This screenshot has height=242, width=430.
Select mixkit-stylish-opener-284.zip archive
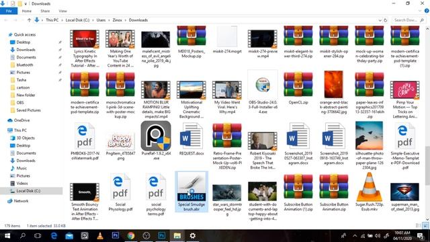(x=334, y=42)
